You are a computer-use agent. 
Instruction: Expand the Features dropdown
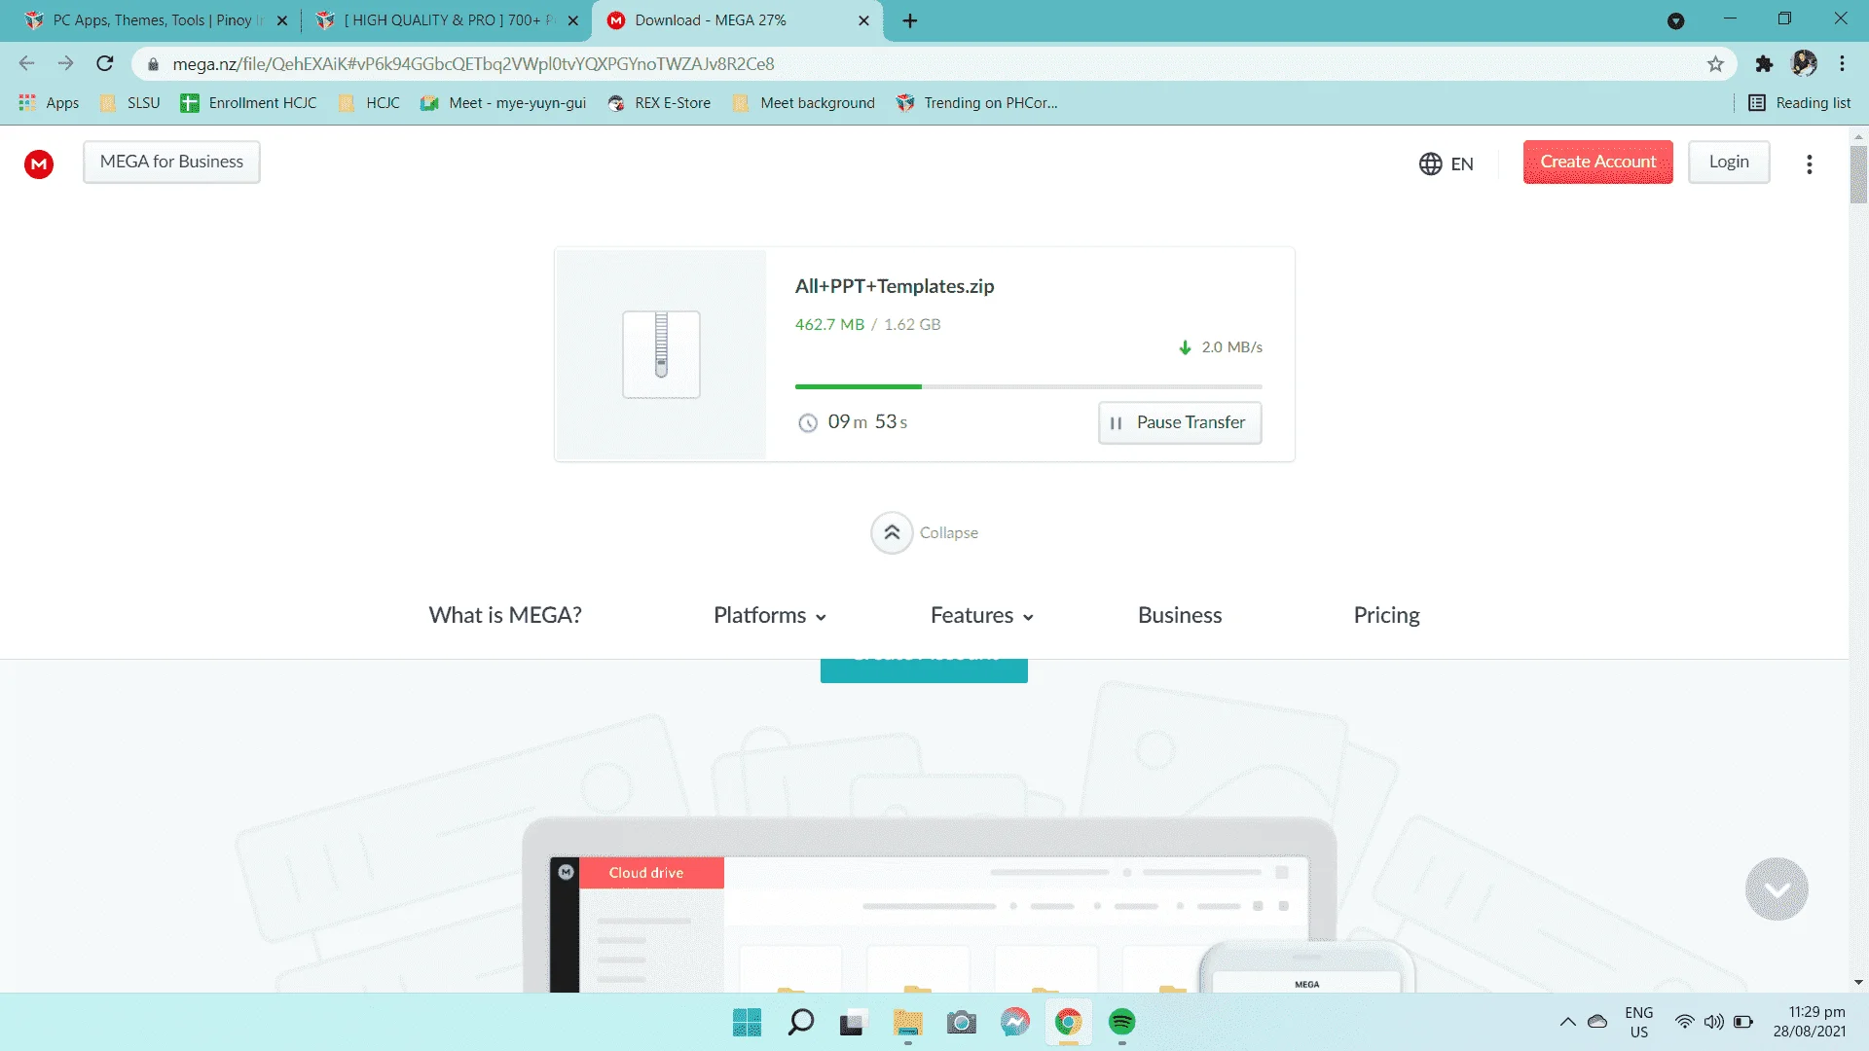coord(981,615)
